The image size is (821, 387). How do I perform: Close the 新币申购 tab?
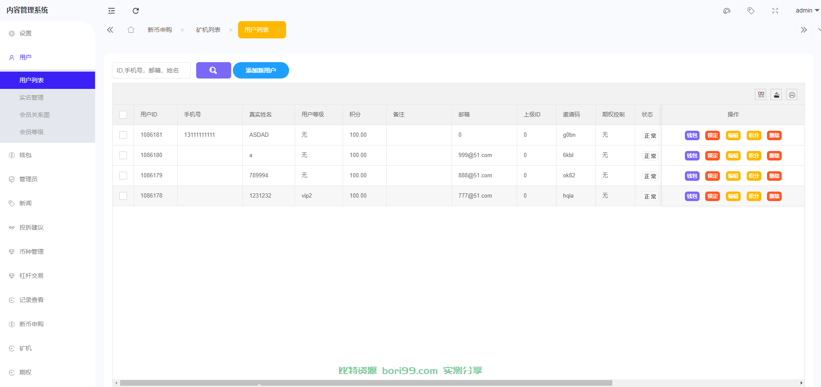[182, 30]
